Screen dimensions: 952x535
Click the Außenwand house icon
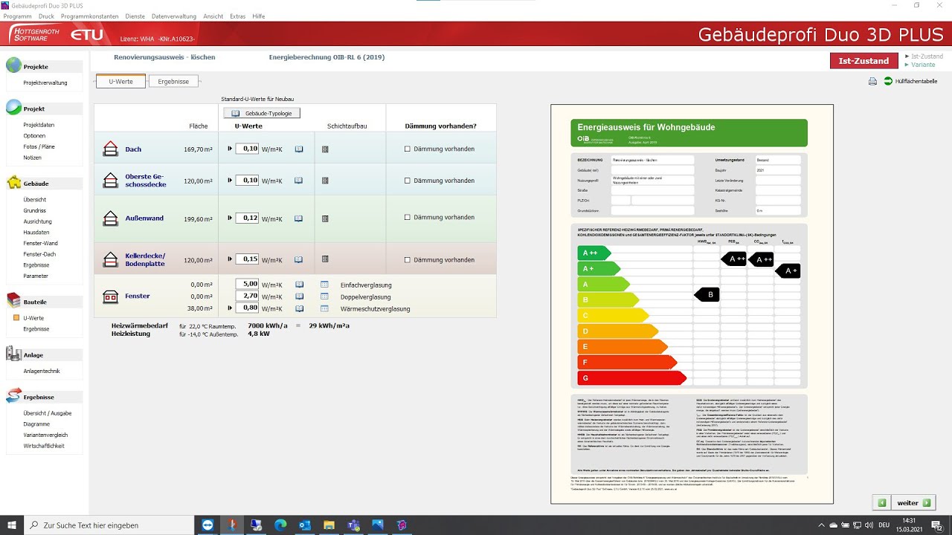pyautogui.click(x=110, y=218)
